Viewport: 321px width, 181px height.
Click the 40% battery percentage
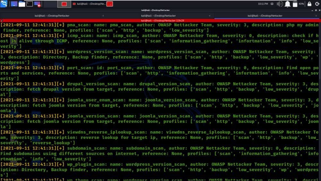pos(301,4)
